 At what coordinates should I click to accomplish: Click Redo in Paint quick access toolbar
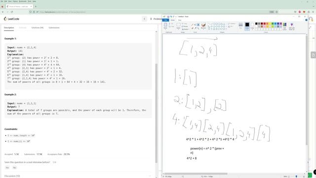[173, 16]
